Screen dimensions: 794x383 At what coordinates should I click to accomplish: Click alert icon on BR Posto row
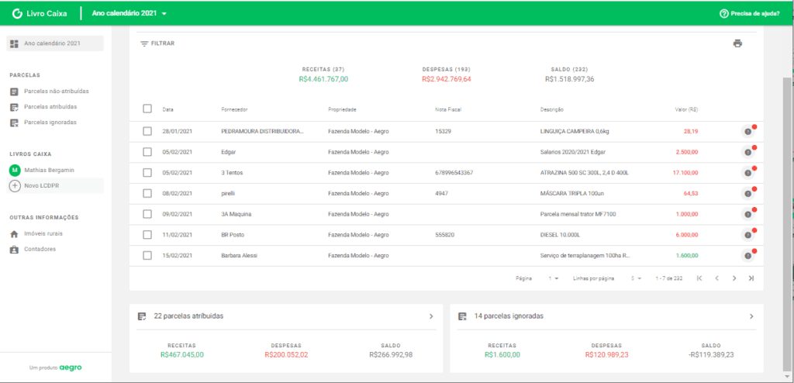747,236
